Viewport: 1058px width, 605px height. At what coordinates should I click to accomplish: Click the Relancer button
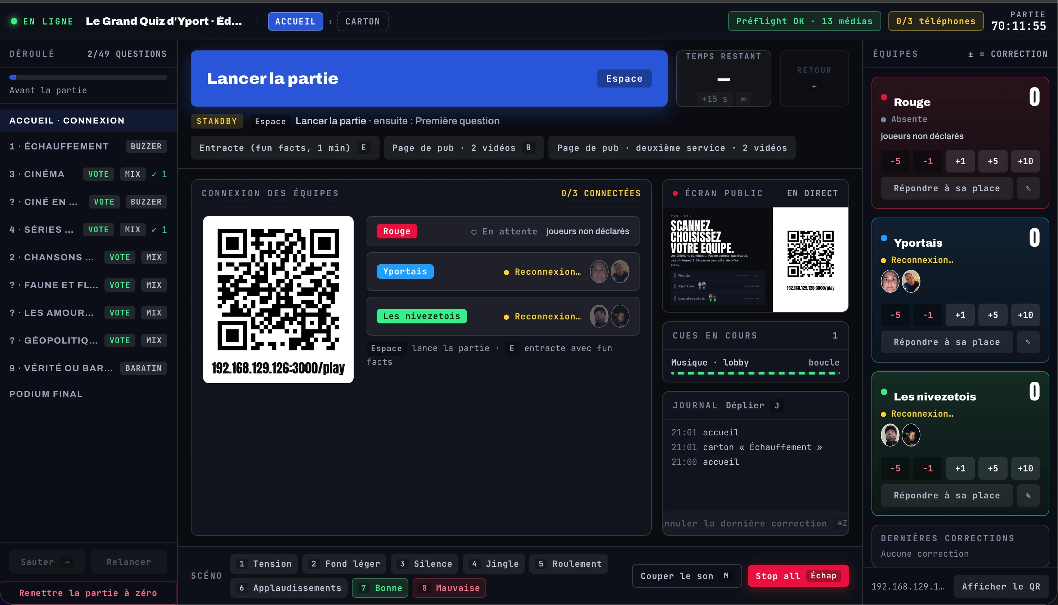point(129,562)
